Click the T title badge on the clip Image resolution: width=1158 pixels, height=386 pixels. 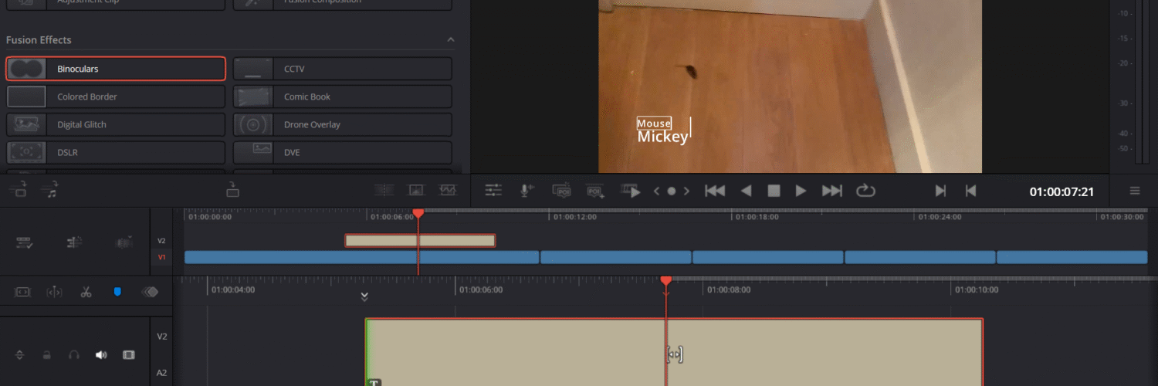374,382
